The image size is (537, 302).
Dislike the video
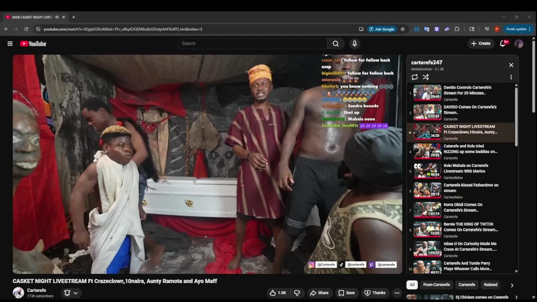[297, 293]
